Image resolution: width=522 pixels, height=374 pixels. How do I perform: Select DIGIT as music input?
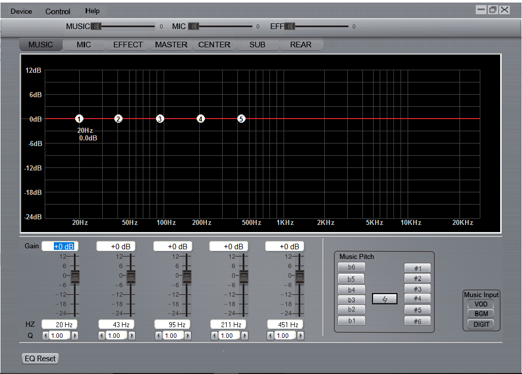[481, 324]
